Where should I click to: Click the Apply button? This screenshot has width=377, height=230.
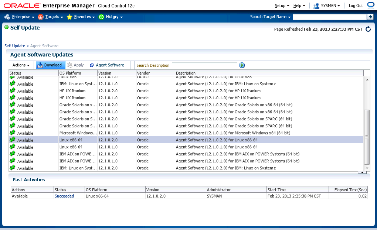click(75, 65)
